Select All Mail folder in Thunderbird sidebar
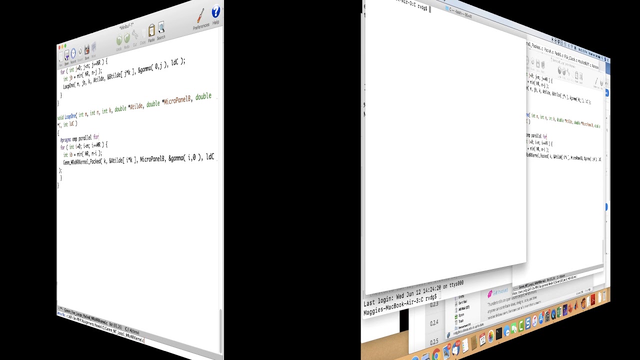The height and width of the screenshot is (360, 640). click(464, 308)
